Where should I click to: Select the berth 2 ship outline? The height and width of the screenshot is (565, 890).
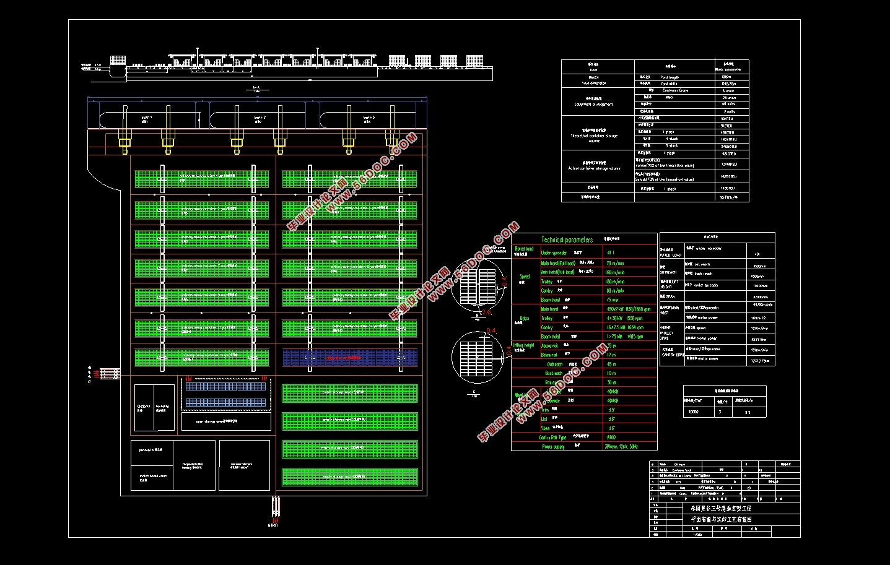point(260,119)
